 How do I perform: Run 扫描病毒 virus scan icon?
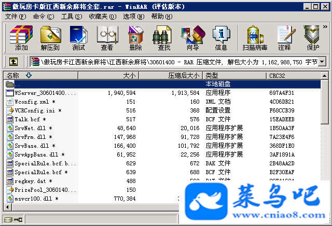pyautogui.click(x=255, y=38)
